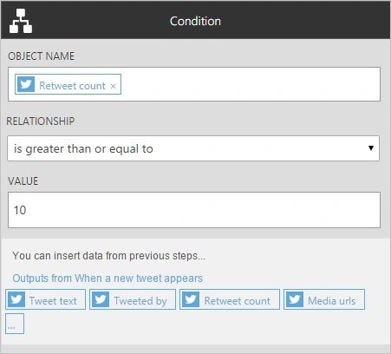Click the Condition flowchart icon in header
391x354 pixels.
(x=21, y=21)
